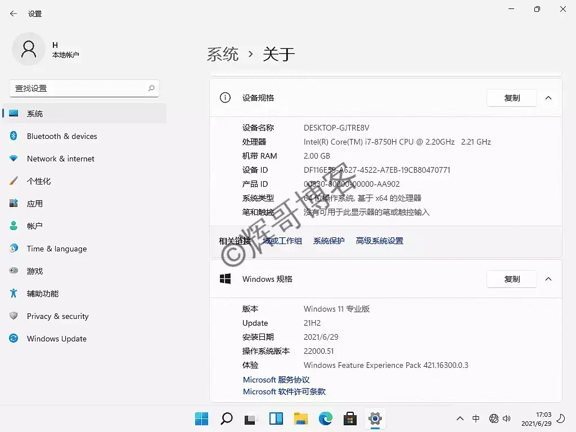
Task: Select the 22000.51 OS build value
Action: coord(319,351)
